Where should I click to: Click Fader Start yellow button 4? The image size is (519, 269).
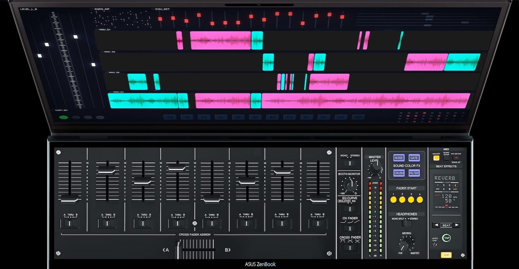420,199
